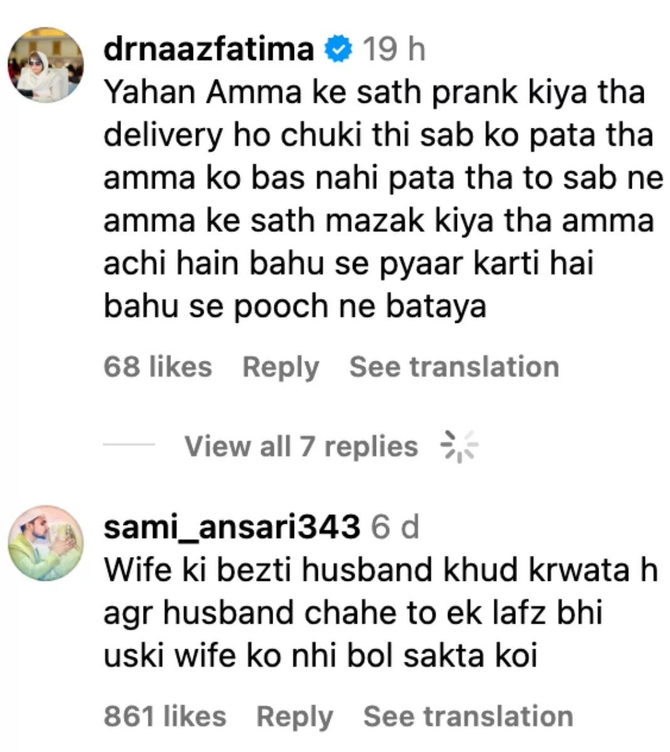The image size is (670, 752).
Task: Open the drnaazfatima username link
Action: [x=209, y=49]
